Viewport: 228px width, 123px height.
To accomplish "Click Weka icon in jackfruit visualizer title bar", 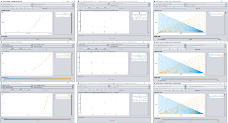I will coord(79,83).
